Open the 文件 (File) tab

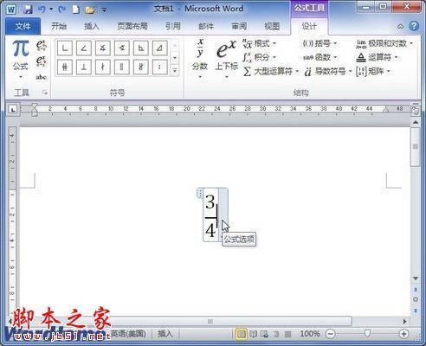[23, 27]
